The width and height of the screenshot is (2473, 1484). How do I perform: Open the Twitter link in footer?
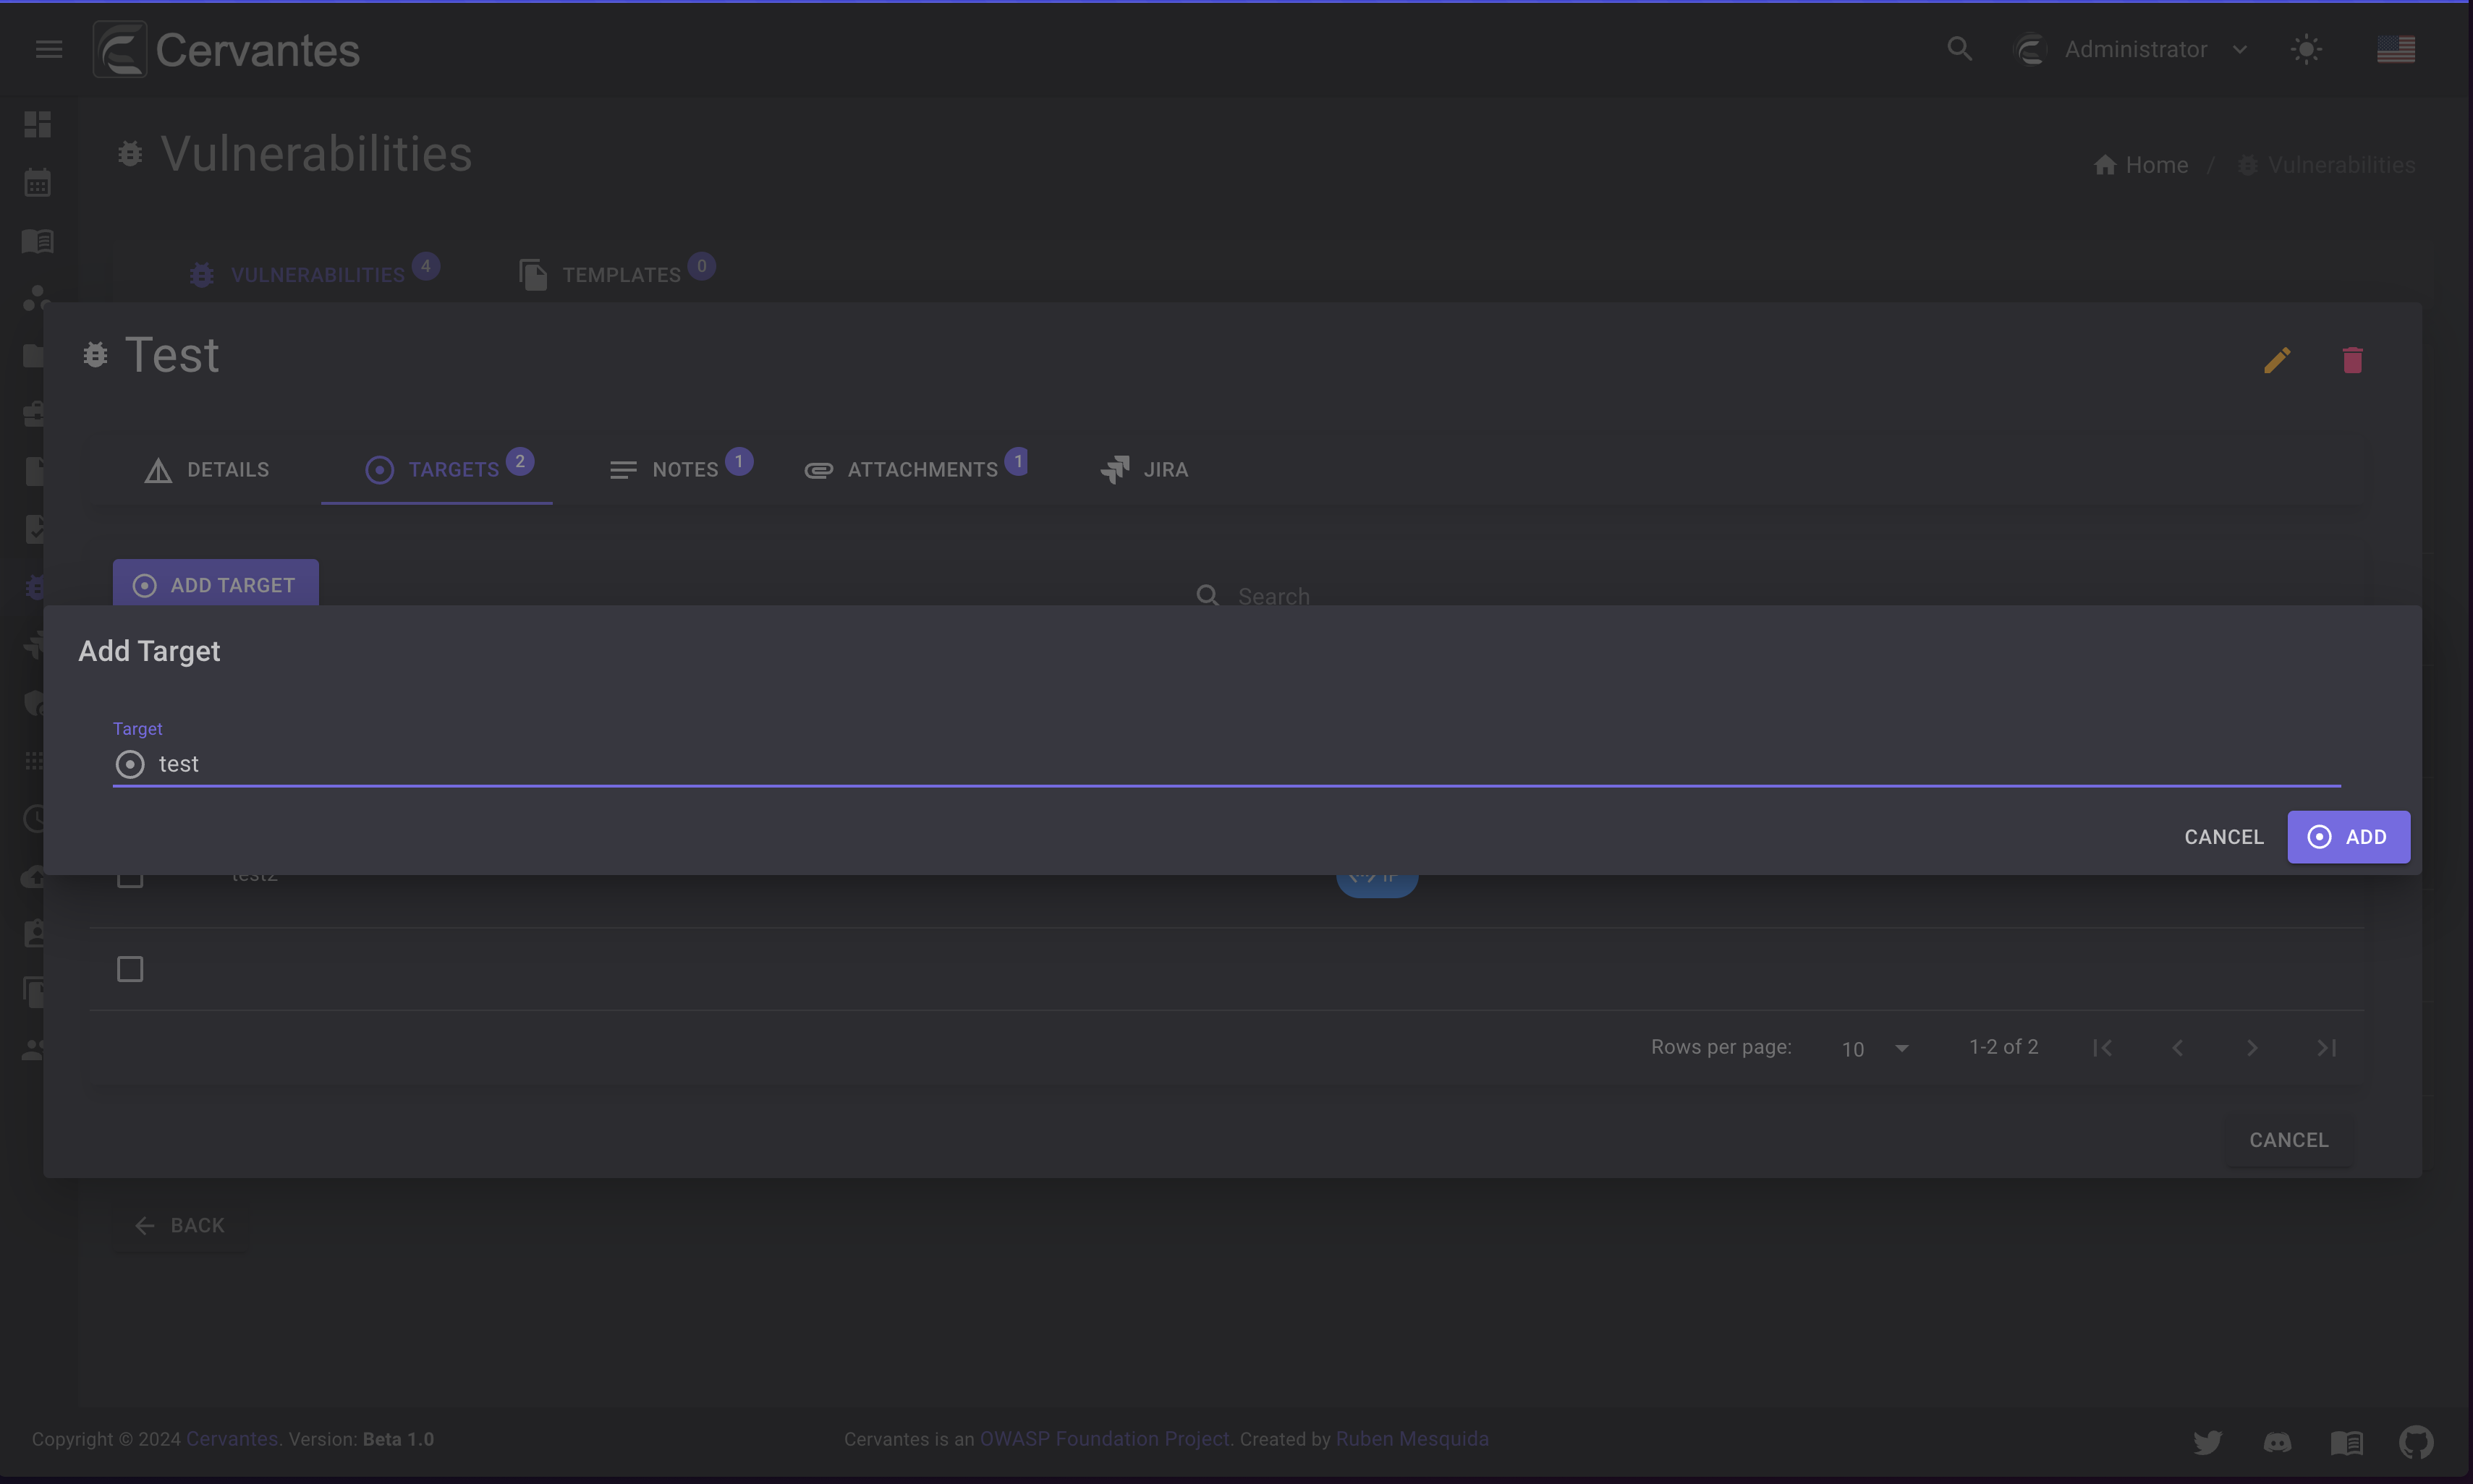(2207, 1441)
